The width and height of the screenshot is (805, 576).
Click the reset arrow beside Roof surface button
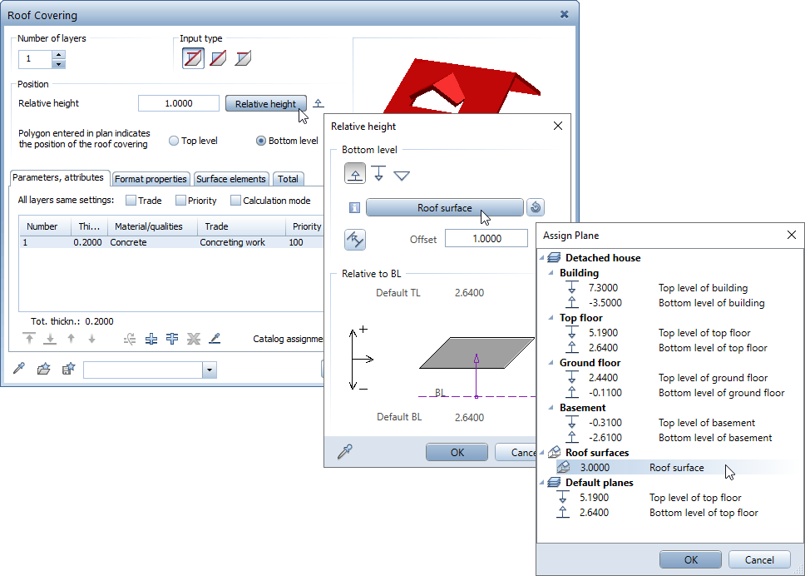click(x=536, y=208)
